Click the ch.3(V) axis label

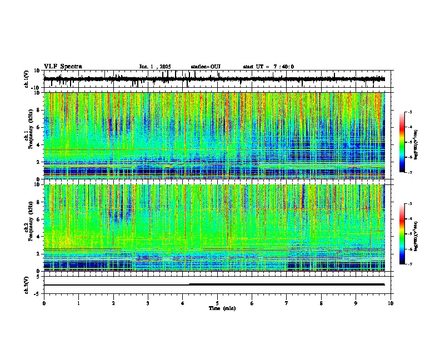point(27,286)
